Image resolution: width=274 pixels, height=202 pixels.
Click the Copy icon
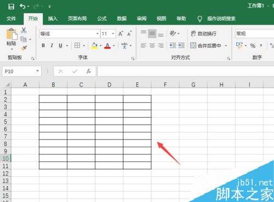(24, 39)
